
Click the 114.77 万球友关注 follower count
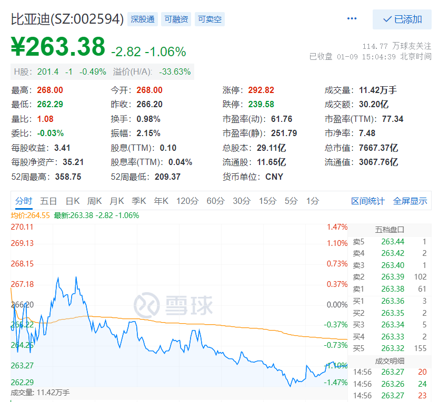[x=397, y=46]
